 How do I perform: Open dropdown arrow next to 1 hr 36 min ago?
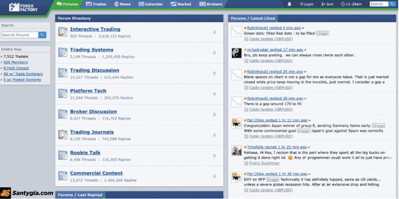tap(310, 175)
